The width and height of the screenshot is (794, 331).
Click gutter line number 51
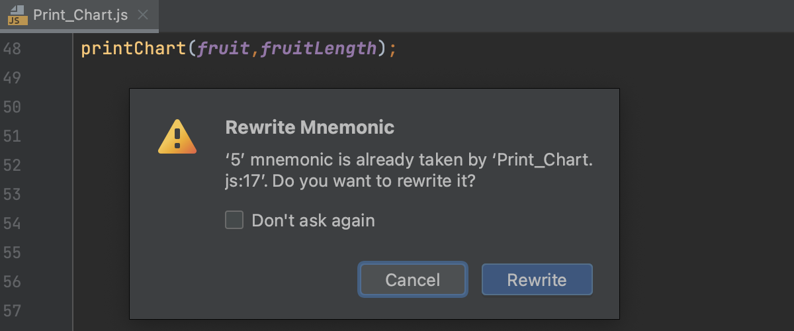12,136
